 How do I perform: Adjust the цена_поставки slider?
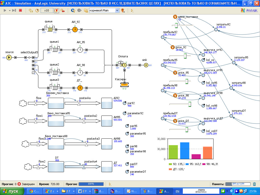pyautogui.click(x=176, y=26)
